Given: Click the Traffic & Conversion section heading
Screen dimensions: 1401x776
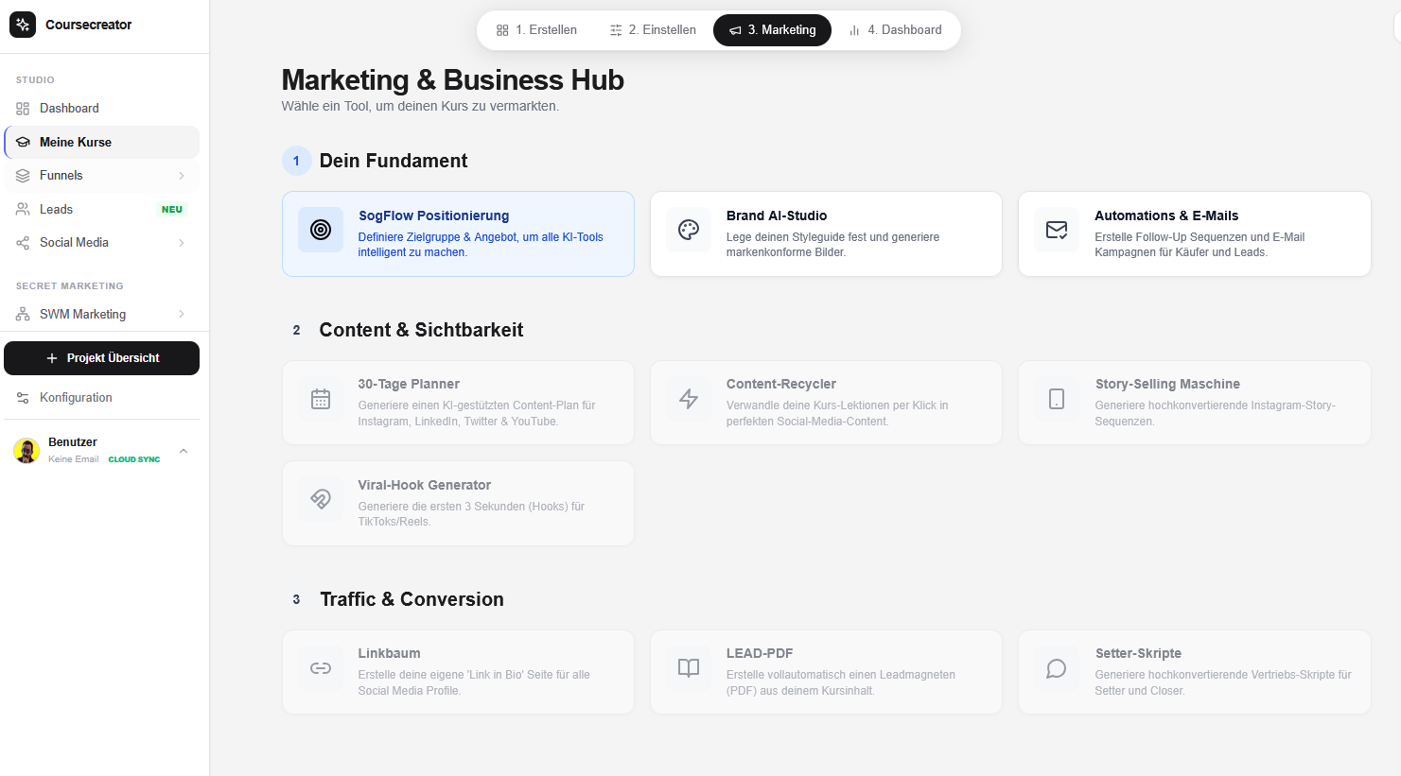Looking at the screenshot, I should click(412, 599).
